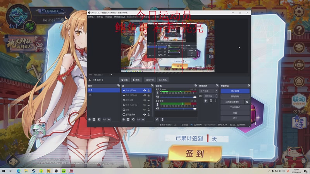Pop out the sources dock panel
Screen dimensions: 310x174
(x=152, y=85)
